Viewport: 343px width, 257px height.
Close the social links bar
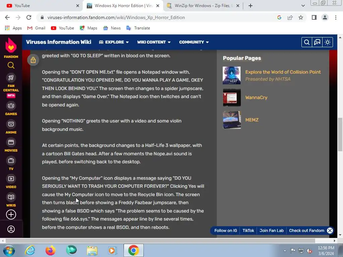coord(330,231)
